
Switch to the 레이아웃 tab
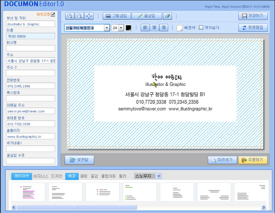(21, 176)
